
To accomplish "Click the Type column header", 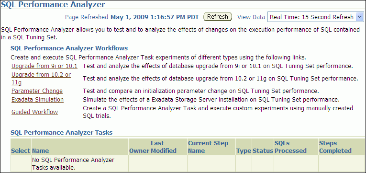I will pos(244,151).
